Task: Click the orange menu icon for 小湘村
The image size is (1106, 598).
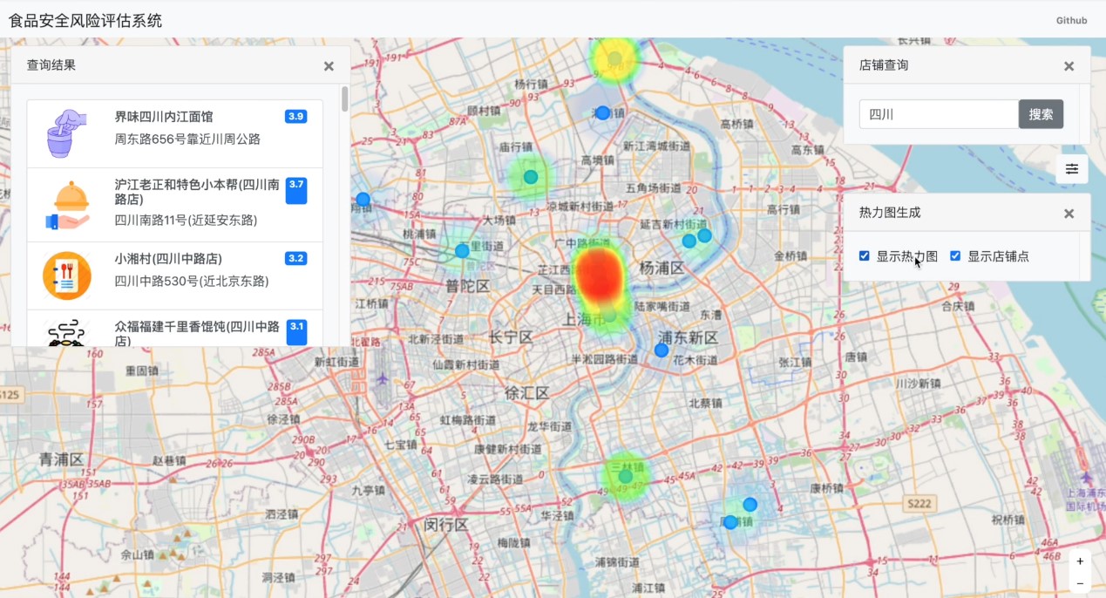Action: pyautogui.click(x=67, y=275)
